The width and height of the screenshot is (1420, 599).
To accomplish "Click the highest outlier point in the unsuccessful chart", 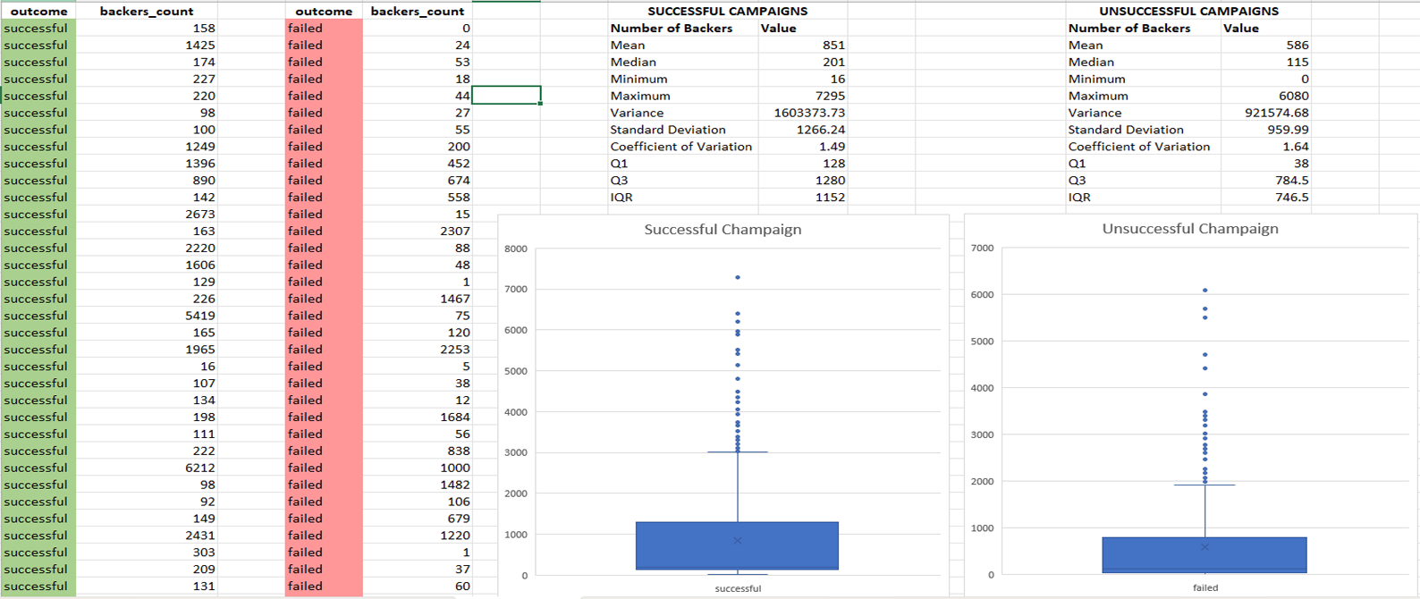I will click(1205, 291).
